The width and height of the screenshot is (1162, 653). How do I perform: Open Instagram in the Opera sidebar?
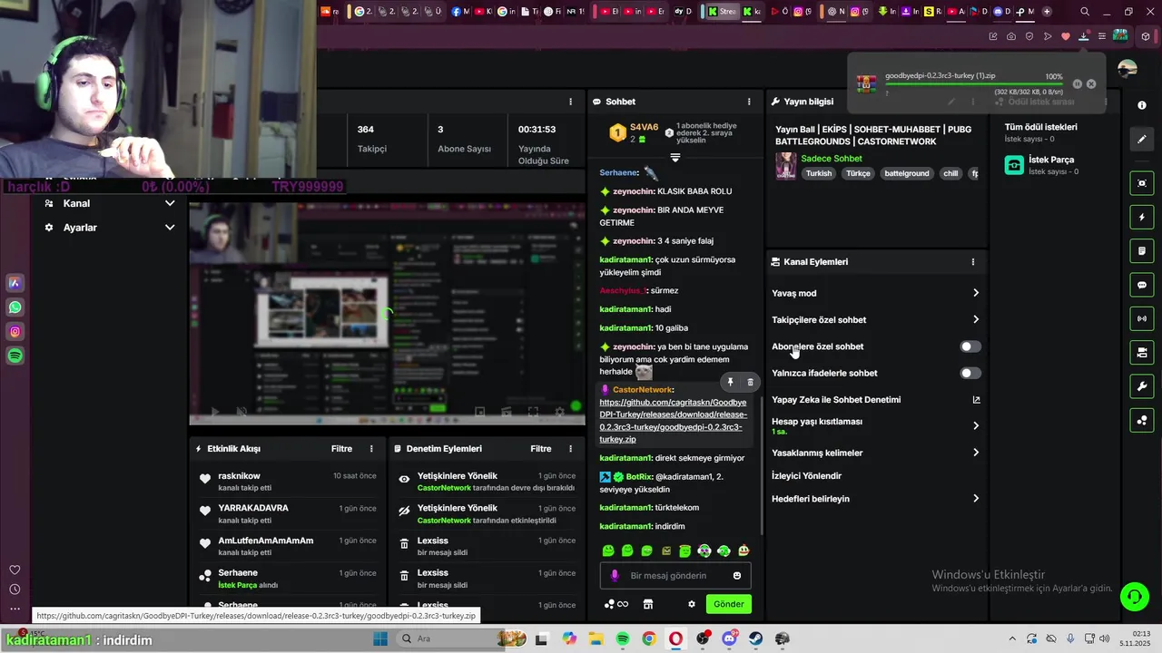point(15,332)
